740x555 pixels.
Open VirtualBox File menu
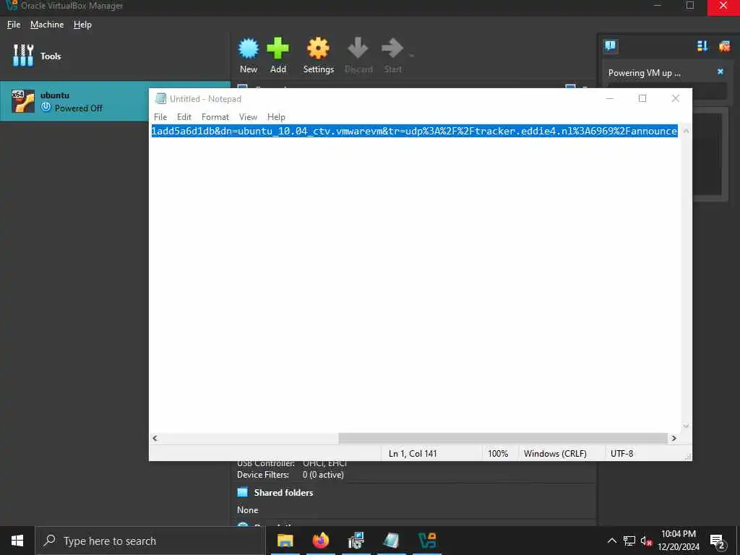tap(14, 25)
